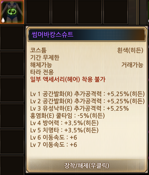Viewport: 149px width, 175px height.
Task: Click the Lv 7 이동속도 +6 line
Action: coord(54,145)
